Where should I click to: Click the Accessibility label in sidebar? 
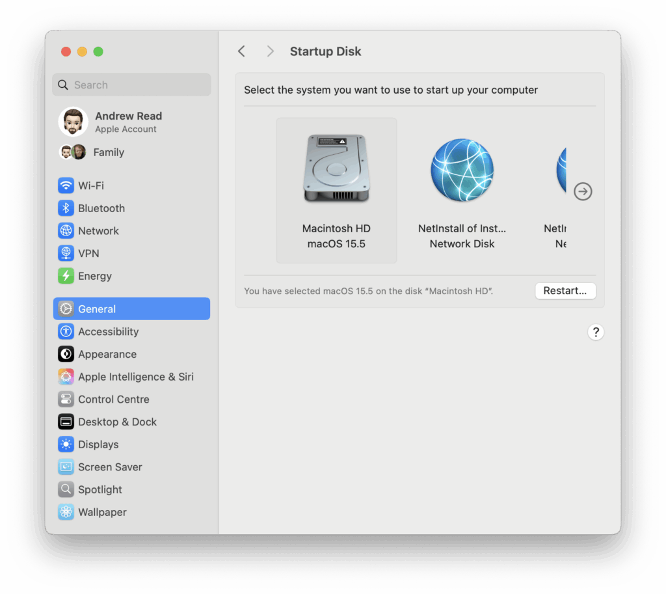pos(109,331)
